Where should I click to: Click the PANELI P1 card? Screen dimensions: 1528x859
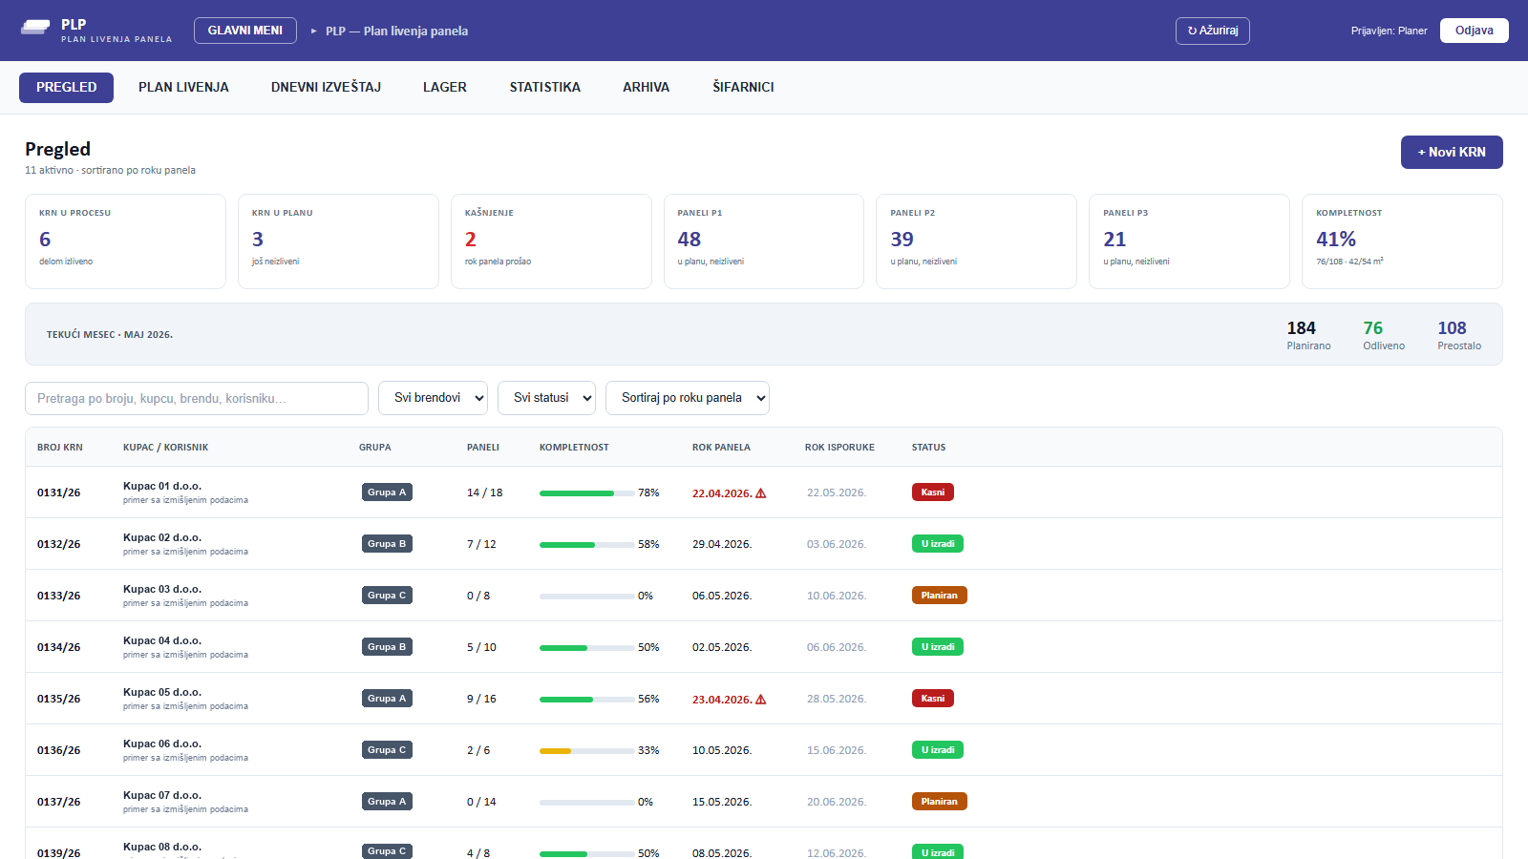point(764,241)
